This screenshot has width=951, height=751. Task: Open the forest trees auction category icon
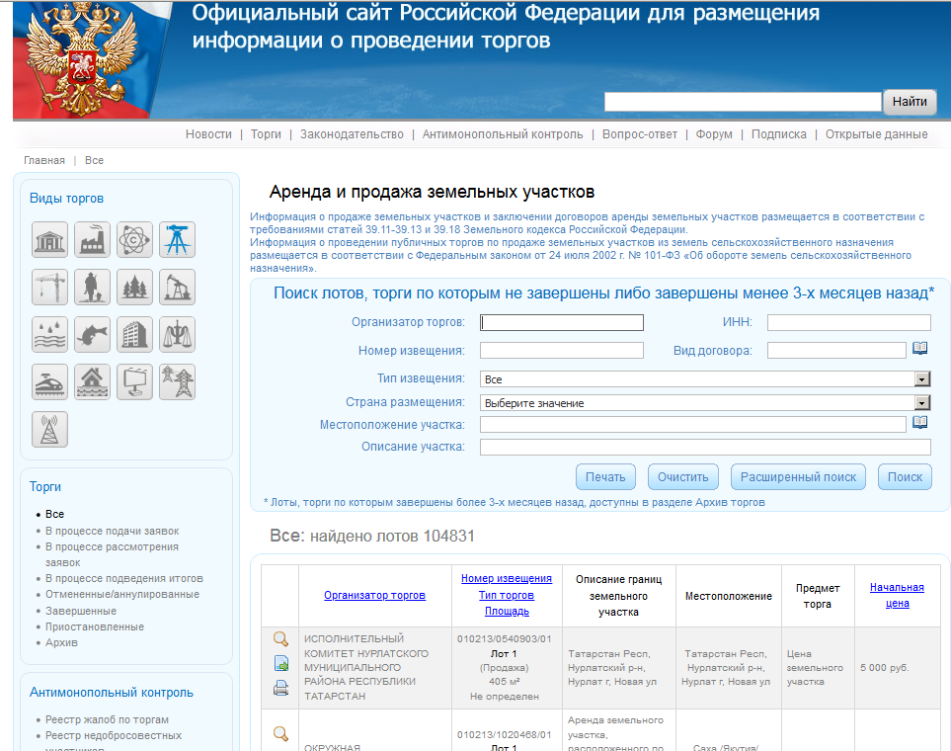coord(135,287)
